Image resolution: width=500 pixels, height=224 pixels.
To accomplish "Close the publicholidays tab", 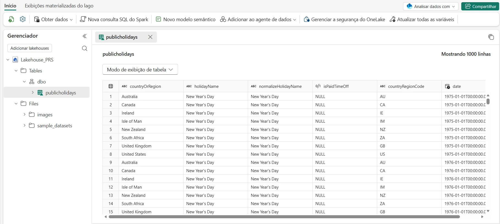I will (x=150, y=37).
